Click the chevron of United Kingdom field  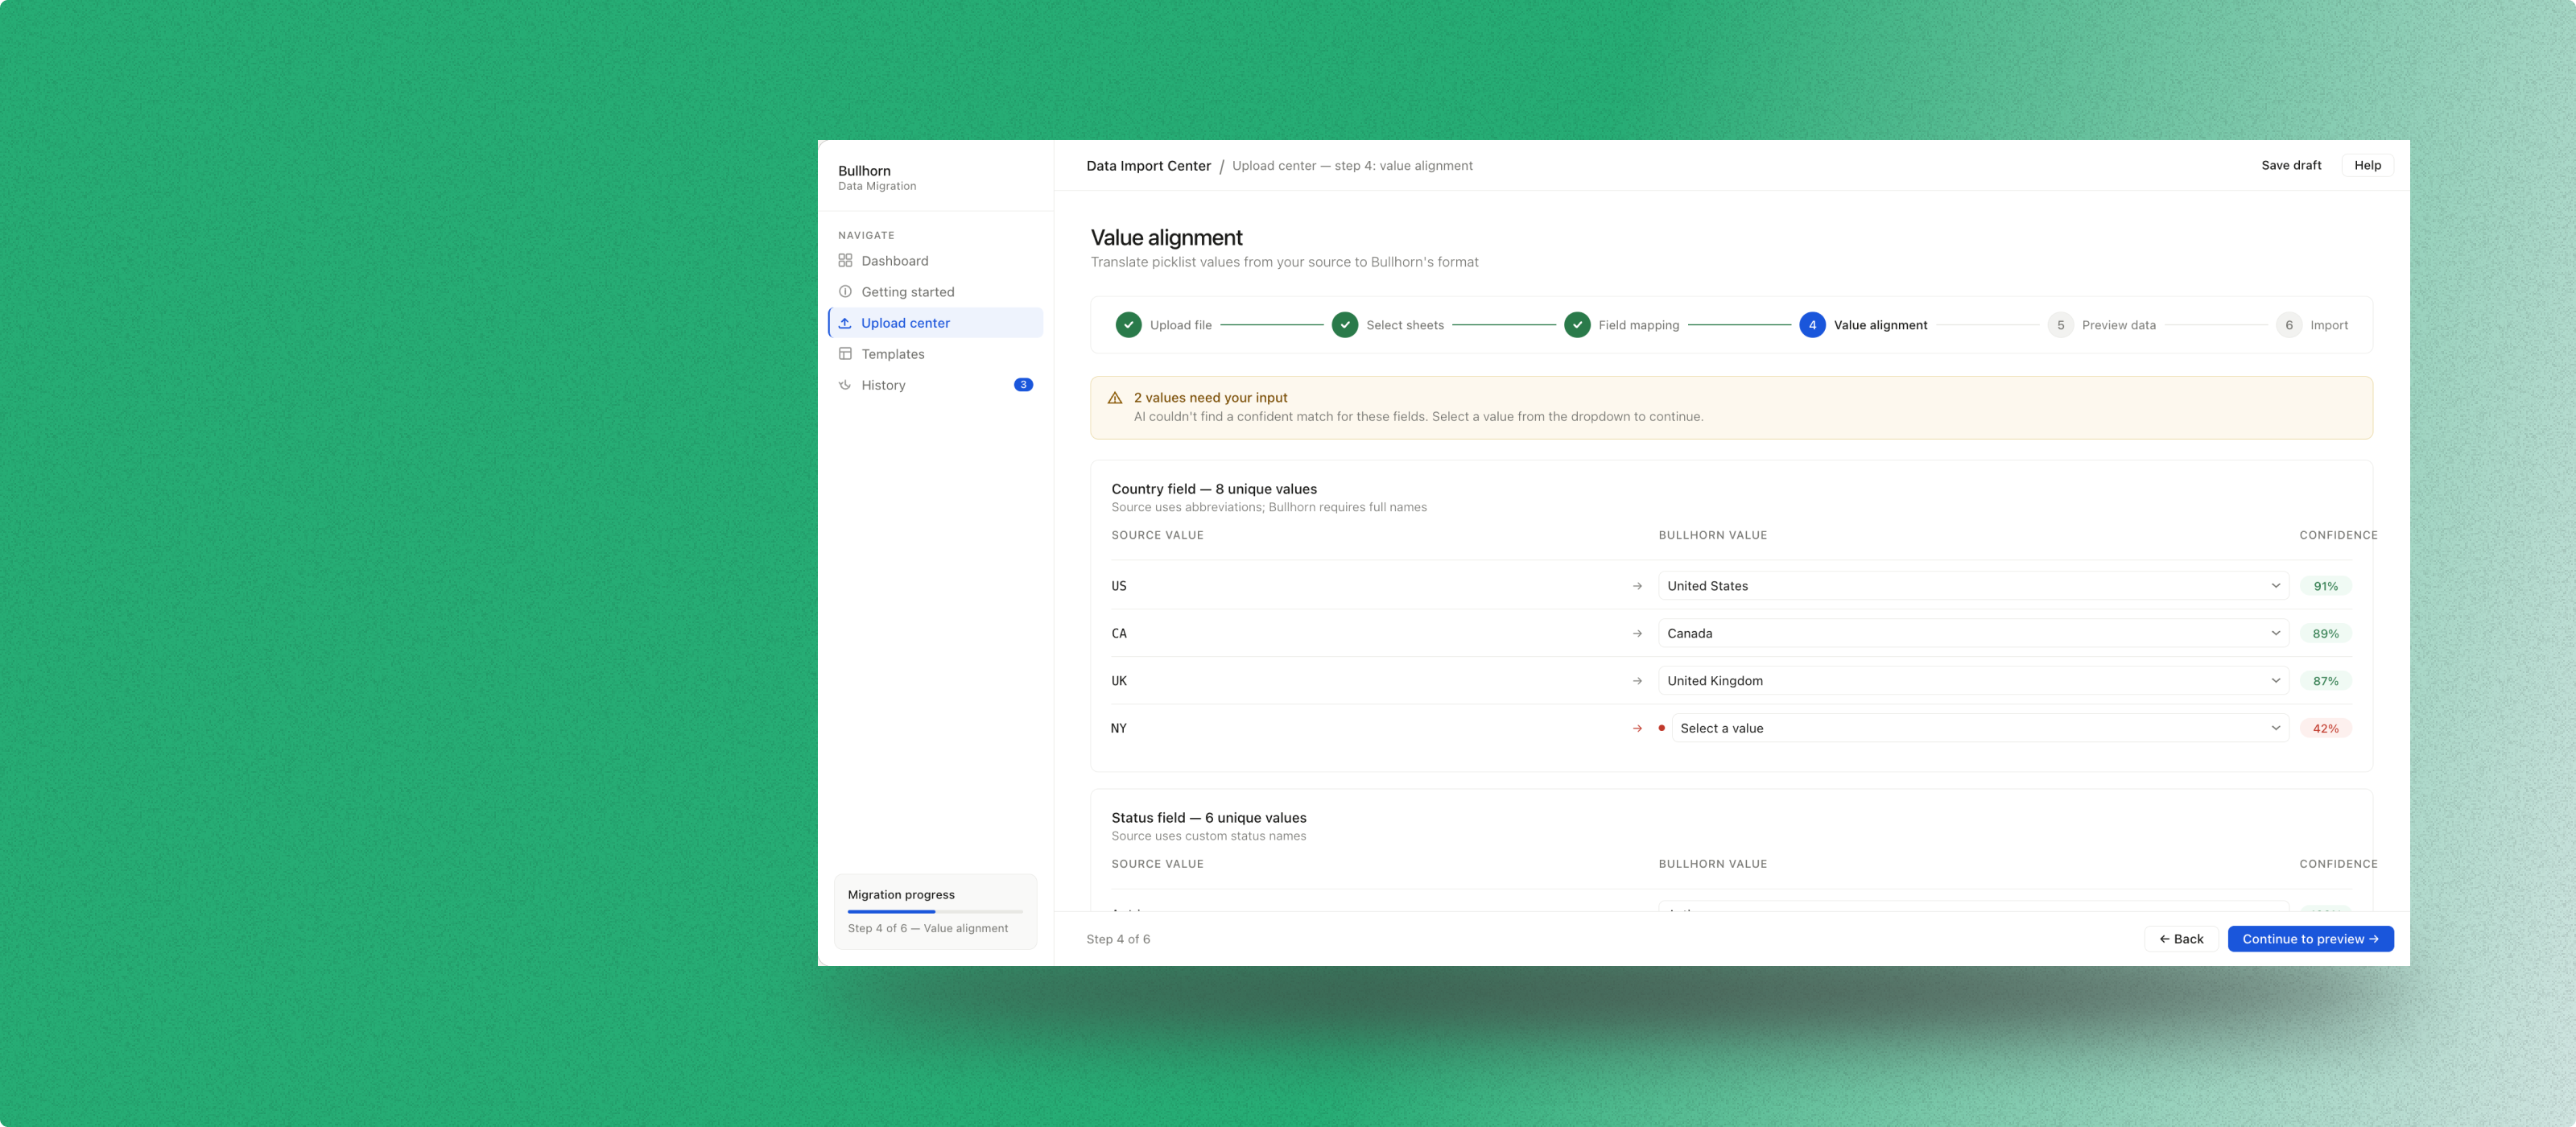tap(2275, 681)
